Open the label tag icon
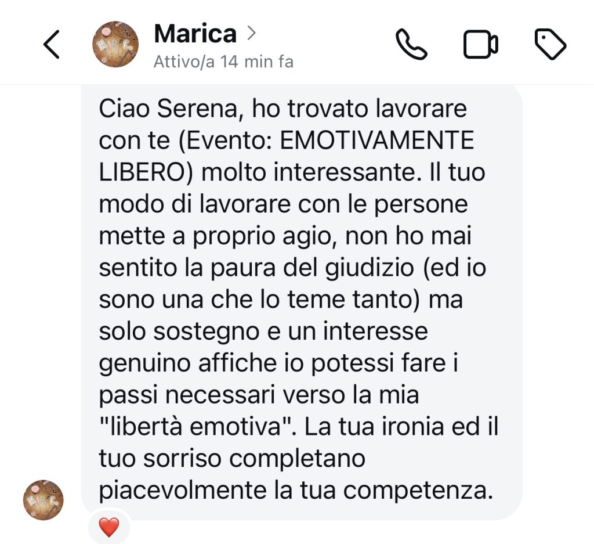The image size is (594, 544). [x=550, y=44]
